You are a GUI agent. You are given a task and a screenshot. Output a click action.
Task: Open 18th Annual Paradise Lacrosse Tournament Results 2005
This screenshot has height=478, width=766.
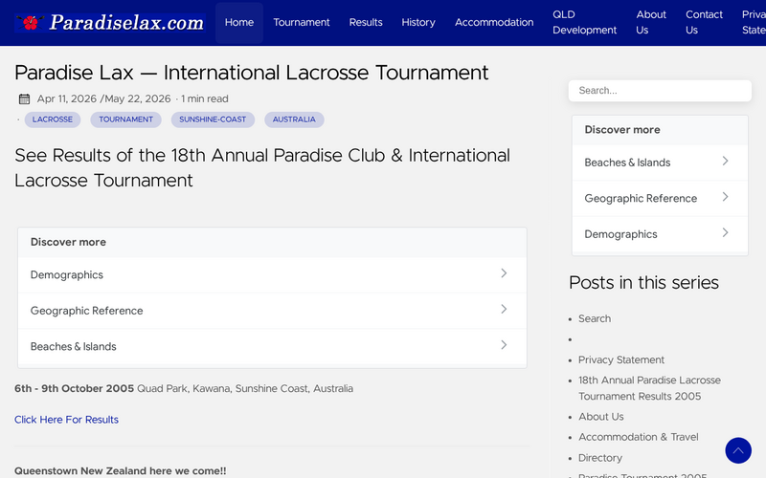click(x=649, y=388)
